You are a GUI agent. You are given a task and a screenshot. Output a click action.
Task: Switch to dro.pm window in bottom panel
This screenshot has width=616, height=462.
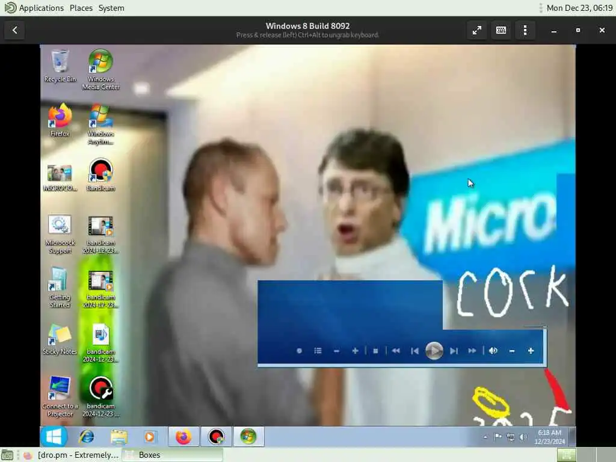[x=70, y=455]
